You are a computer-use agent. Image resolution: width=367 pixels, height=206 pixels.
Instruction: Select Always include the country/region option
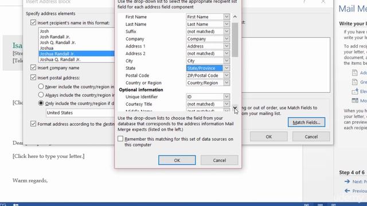tap(41, 95)
